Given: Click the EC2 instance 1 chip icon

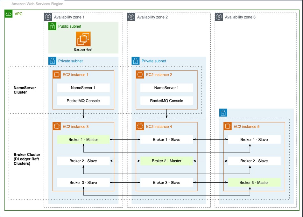Looking at the screenshot, I should [x=57, y=74].
